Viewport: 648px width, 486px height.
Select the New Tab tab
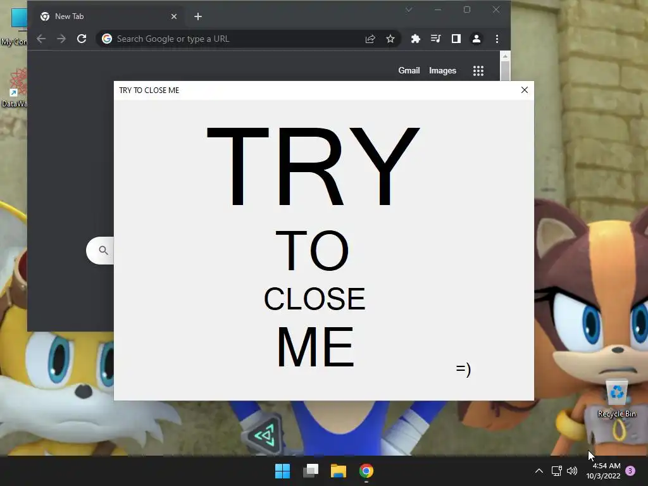(109, 16)
